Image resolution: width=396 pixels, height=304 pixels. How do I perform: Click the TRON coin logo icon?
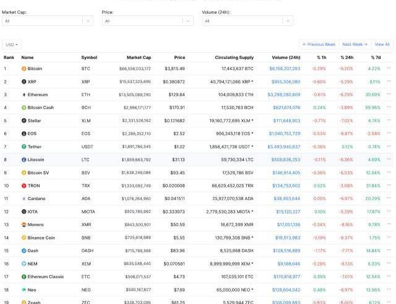coord(24,186)
